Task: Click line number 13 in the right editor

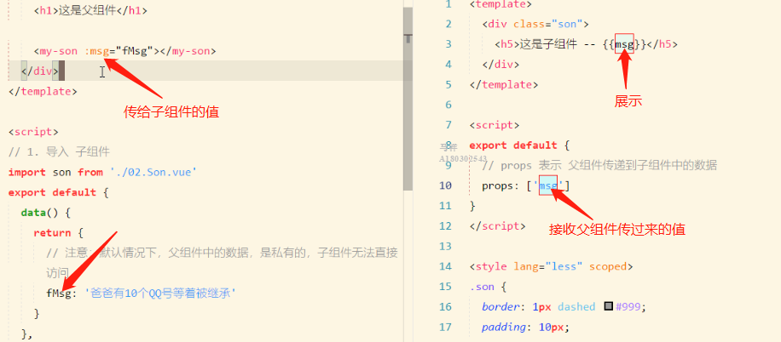Action: coord(445,246)
